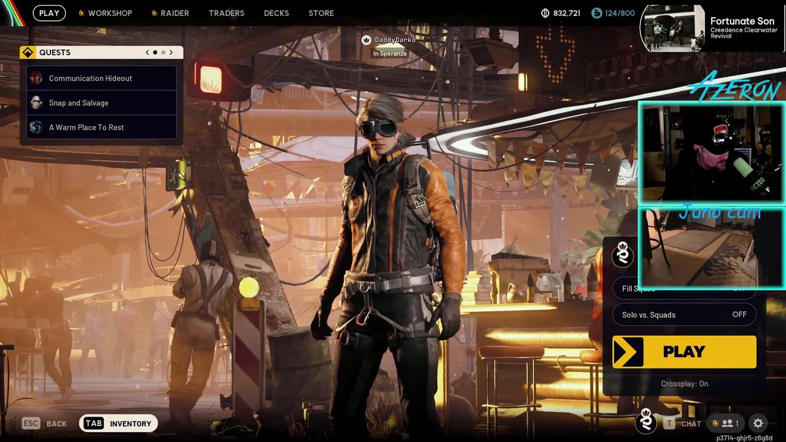Click the 124/800 token balance
Viewport: 786px width, 442px height.
[620, 13]
